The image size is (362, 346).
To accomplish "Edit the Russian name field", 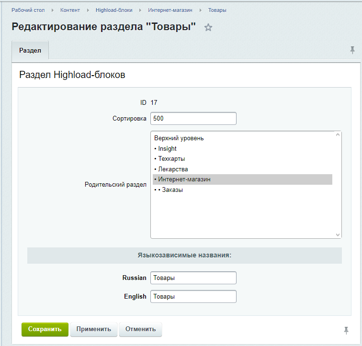I will coord(193,278).
